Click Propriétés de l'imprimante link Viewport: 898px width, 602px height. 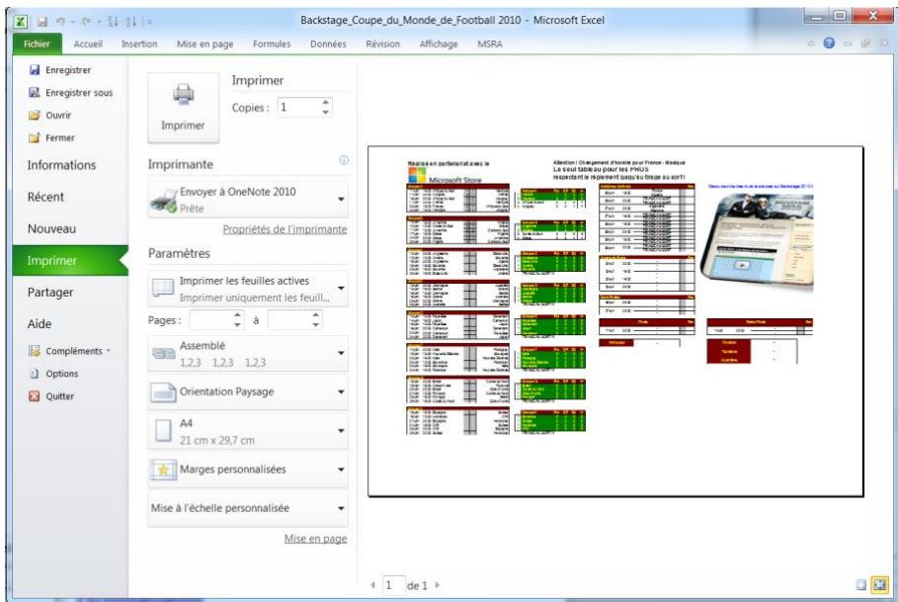pos(285,229)
